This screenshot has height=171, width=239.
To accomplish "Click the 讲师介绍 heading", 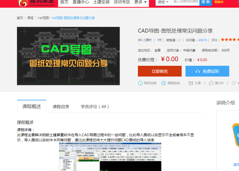I will (225, 103).
